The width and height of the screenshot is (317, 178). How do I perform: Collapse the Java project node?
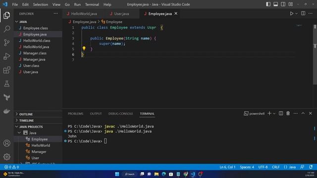point(19,133)
